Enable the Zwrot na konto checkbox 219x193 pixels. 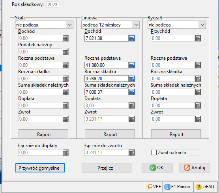[x=154, y=153]
